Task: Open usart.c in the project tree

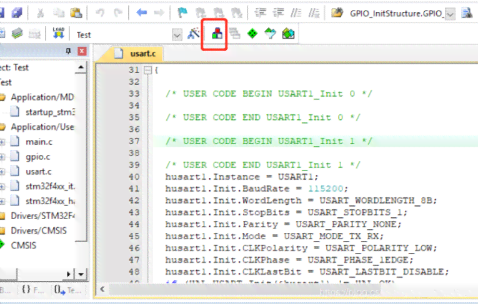Action: 38,172
